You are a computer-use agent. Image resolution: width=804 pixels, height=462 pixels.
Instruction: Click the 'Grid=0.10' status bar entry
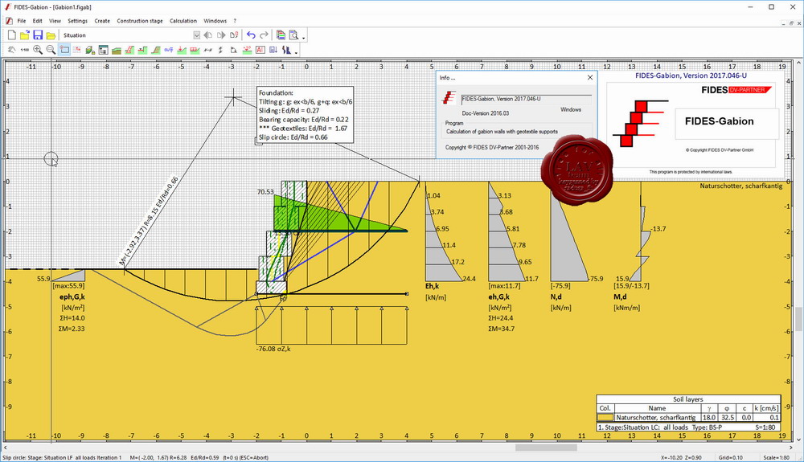[730, 457]
